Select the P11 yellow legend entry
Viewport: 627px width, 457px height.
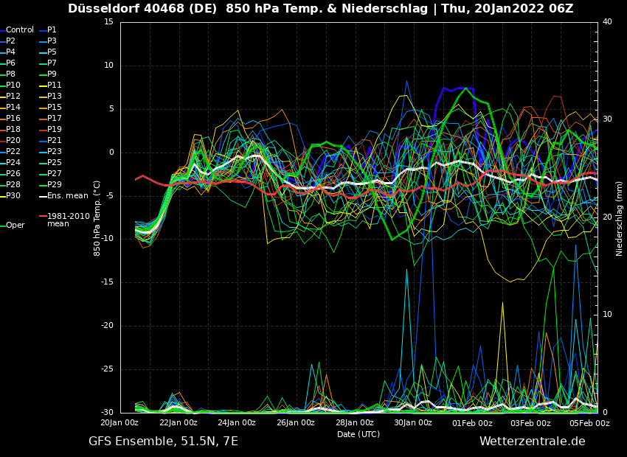tap(54, 86)
